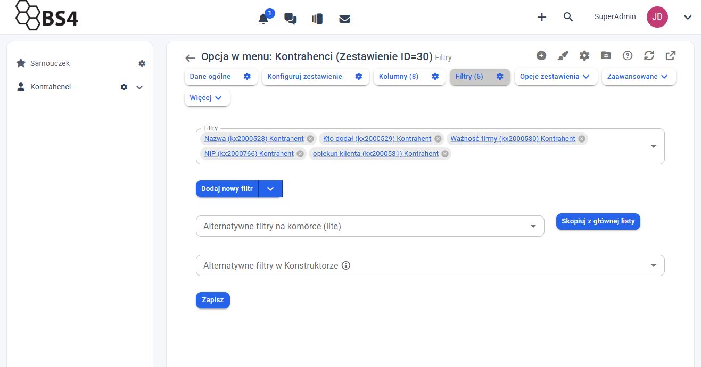Click the add circle plus icon

coord(541,55)
